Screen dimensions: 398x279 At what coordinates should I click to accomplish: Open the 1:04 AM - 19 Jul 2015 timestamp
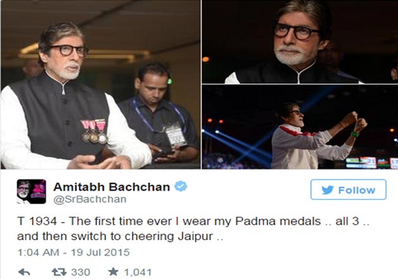coord(74,252)
